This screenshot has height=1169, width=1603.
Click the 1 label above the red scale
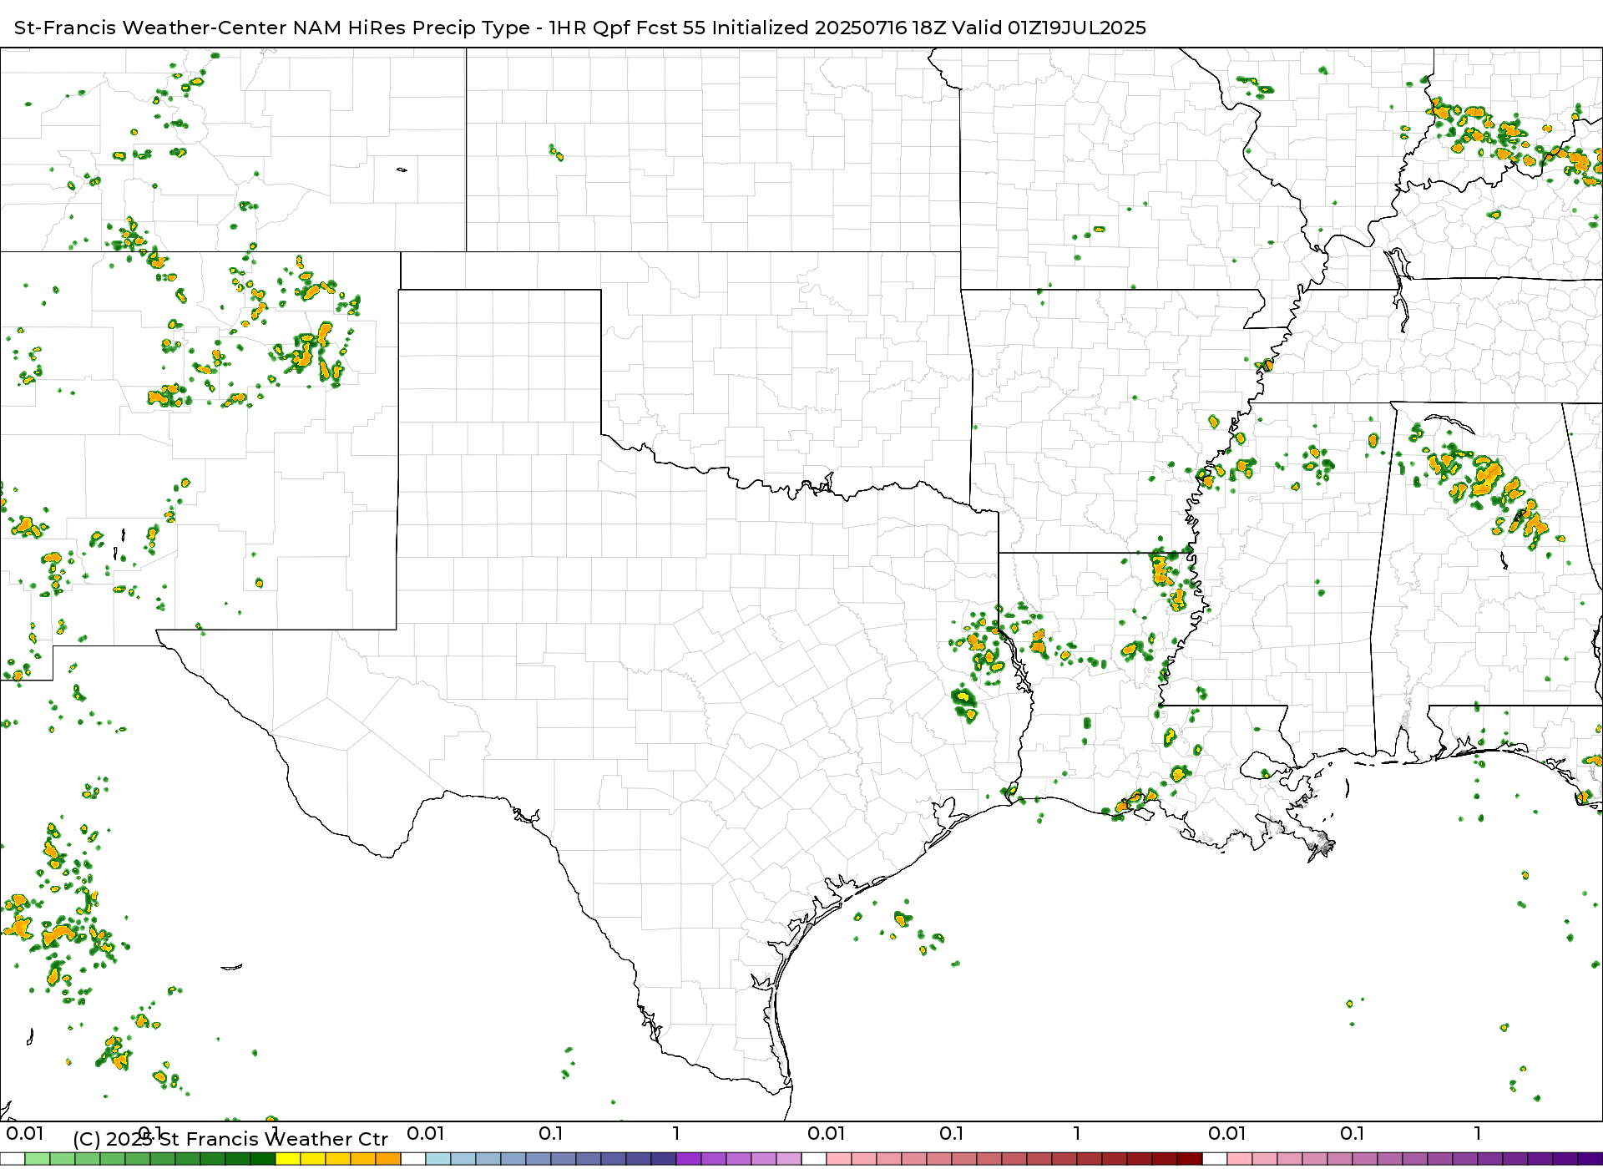coord(1077,1133)
